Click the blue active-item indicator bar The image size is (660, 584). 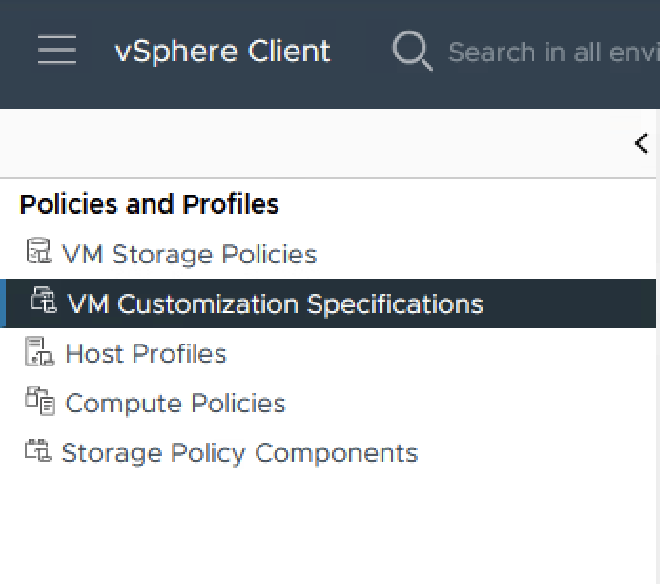pyautogui.click(x=3, y=303)
